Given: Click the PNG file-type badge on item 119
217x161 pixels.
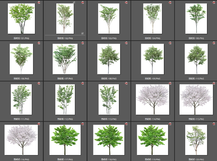Looking at the screenshot, I should [x=170, y=124].
